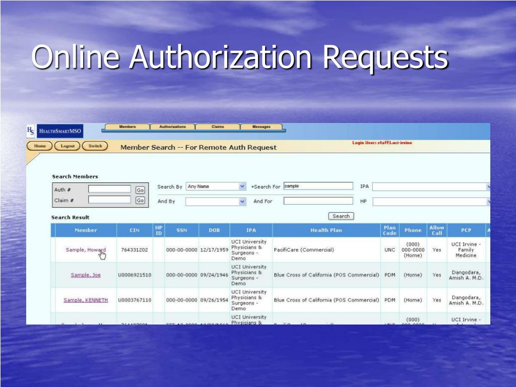Click the Phone column header
This screenshot has height=387, width=516.
[413, 230]
